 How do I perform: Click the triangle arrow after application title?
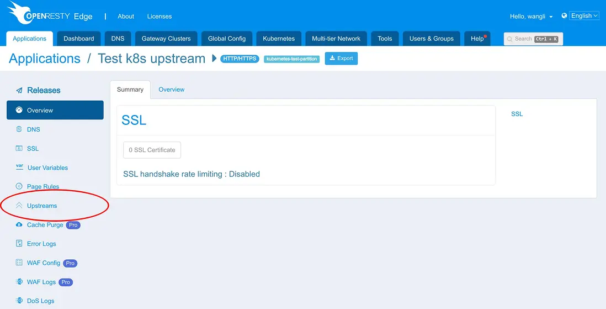214,59
